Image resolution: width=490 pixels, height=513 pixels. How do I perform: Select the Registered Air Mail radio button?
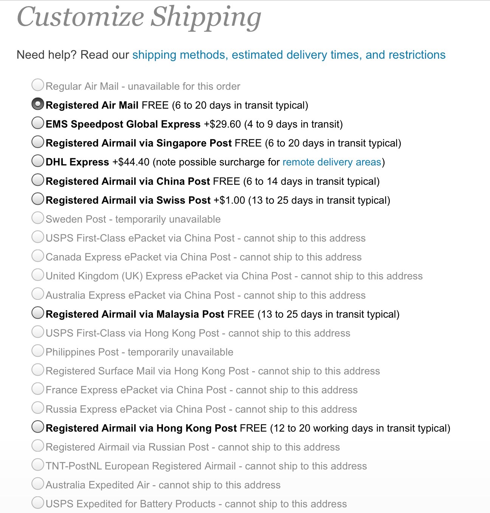(38, 104)
